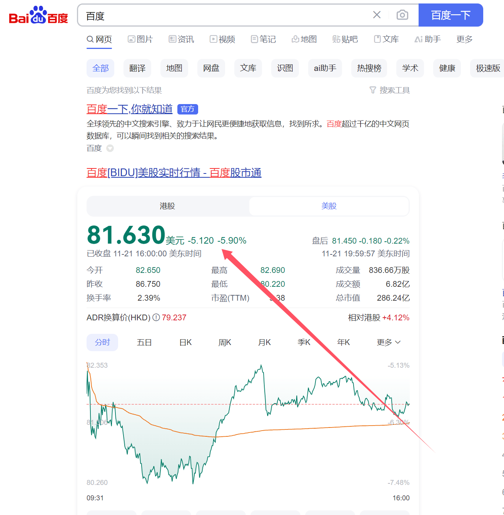Expand the arrow next to 百度 source

point(110,148)
